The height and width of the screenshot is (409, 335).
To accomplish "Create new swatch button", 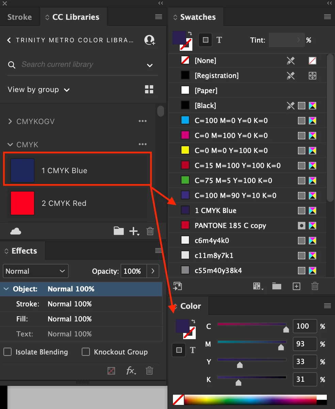I will tap(297, 286).
